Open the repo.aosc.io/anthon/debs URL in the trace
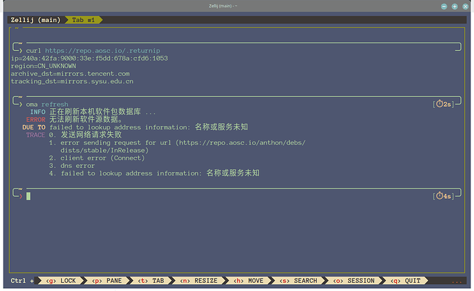Screen dimensions: 474x291 [x=242, y=142]
